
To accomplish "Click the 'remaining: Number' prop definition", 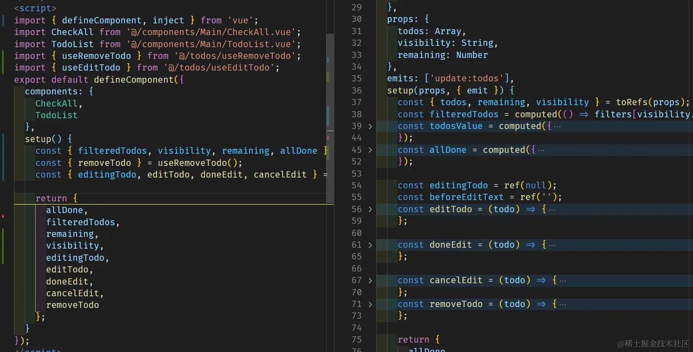I will [443, 55].
